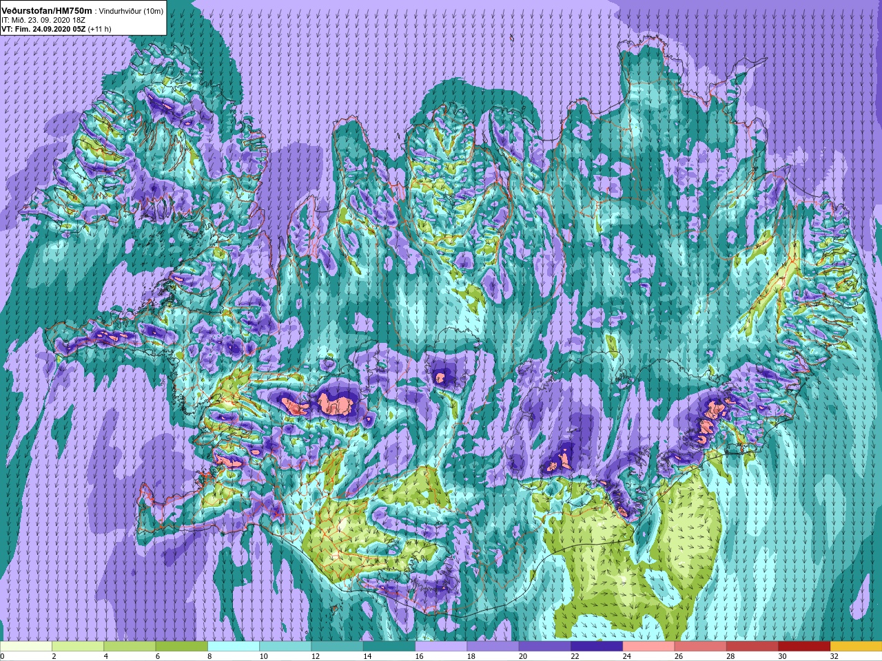
Task: Click the legend value "18"
Action: coord(471,657)
